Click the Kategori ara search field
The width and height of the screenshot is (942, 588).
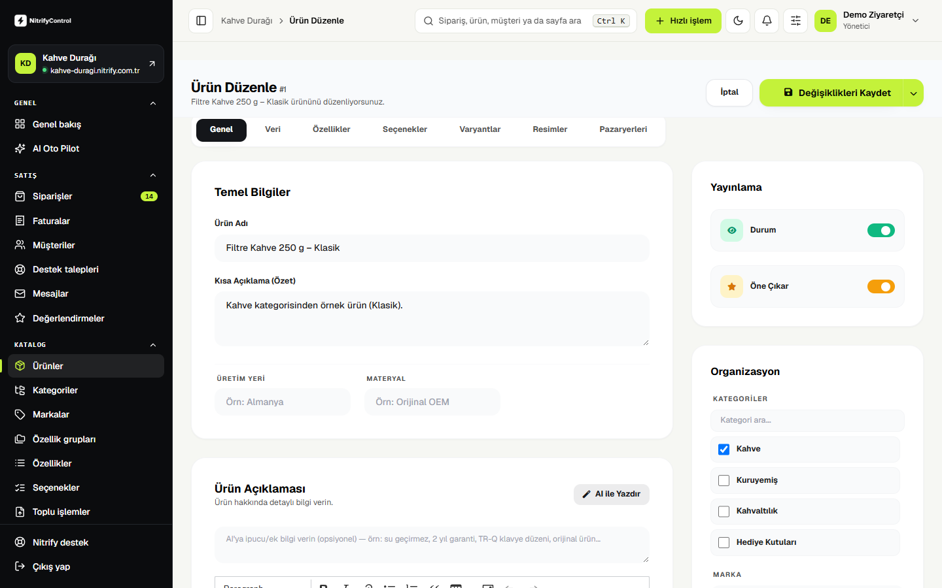(807, 420)
